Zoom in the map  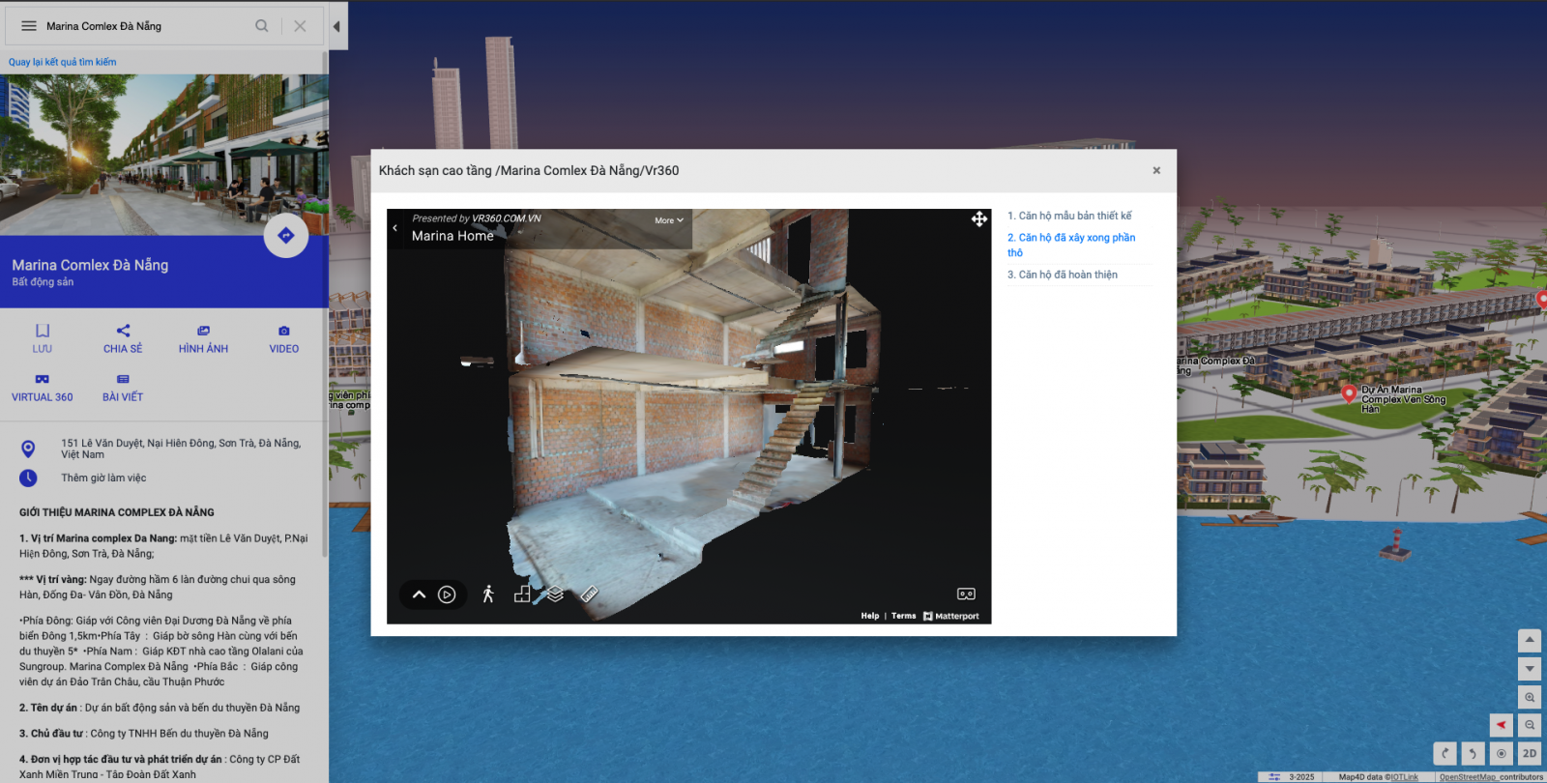1530,697
